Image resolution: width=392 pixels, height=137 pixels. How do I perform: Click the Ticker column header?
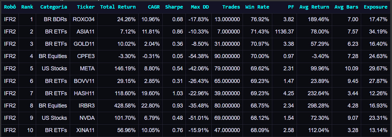(86, 7)
